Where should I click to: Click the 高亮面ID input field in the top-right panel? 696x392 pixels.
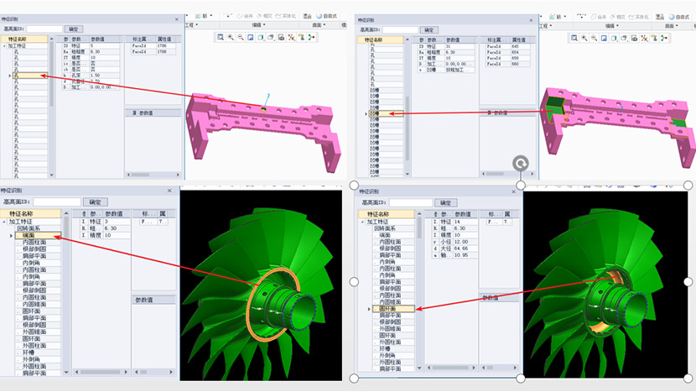pyautogui.click(x=397, y=29)
